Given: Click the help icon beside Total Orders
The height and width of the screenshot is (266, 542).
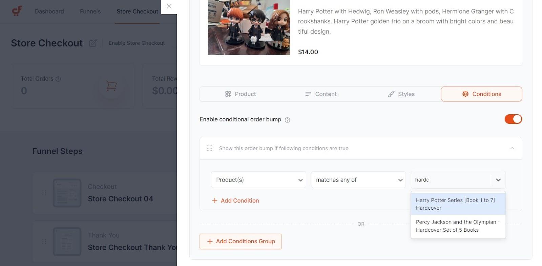Looking at the screenshot, I should tap(58, 79).
